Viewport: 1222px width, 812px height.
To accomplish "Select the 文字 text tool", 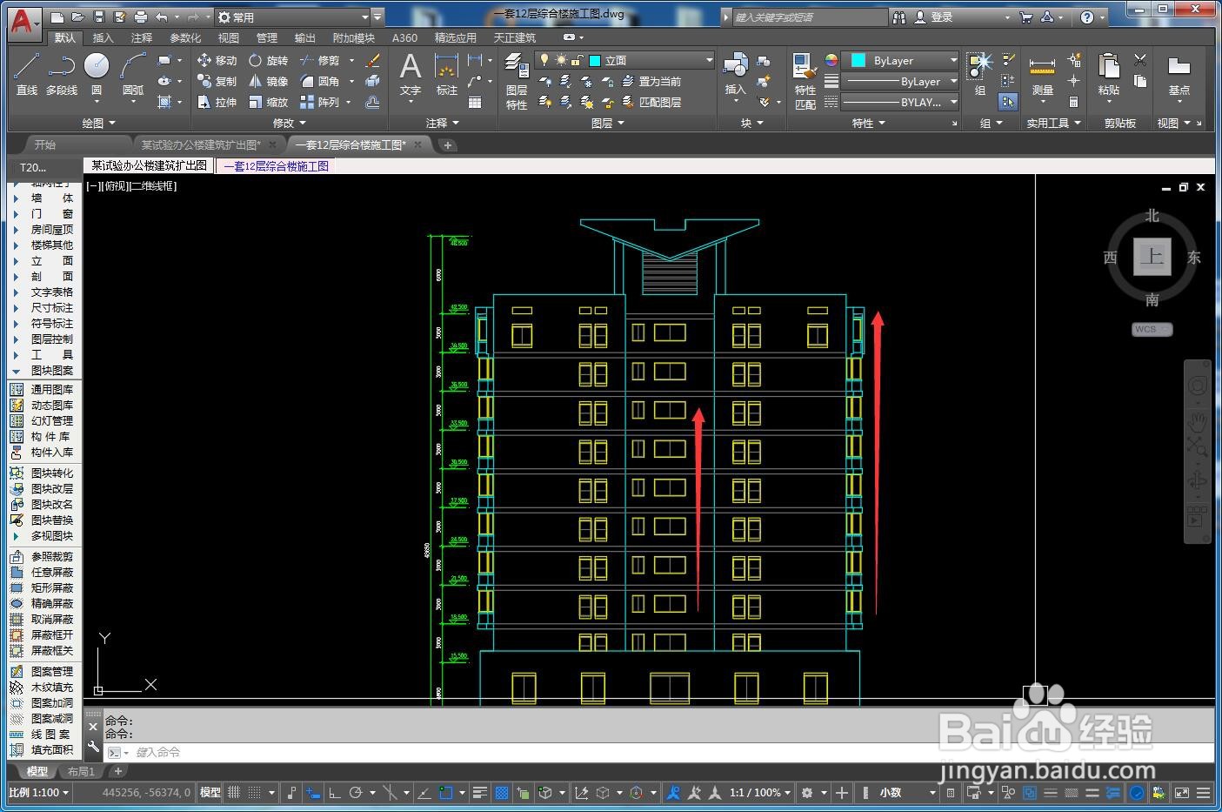I will pyautogui.click(x=411, y=74).
